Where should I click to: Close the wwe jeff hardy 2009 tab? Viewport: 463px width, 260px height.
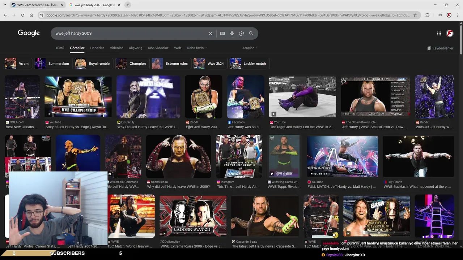pyautogui.click(x=119, y=5)
